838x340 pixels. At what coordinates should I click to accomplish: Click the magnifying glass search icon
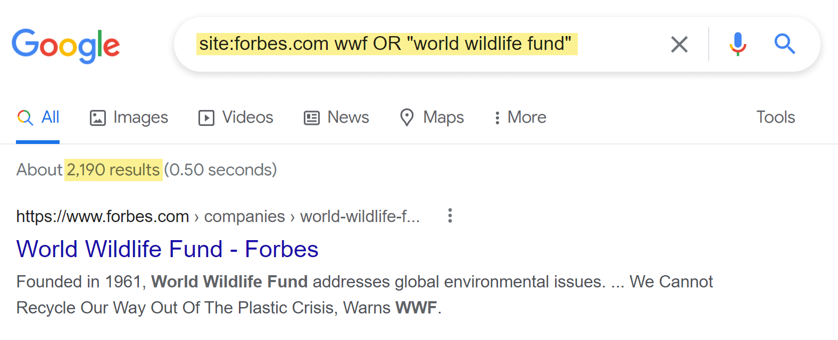785,44
